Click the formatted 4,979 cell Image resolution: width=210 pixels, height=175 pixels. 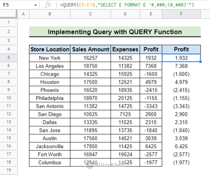[181, 82]
